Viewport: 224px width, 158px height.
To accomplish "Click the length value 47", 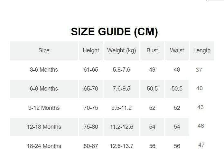I will pyautogui.click(x=201, y=145).
